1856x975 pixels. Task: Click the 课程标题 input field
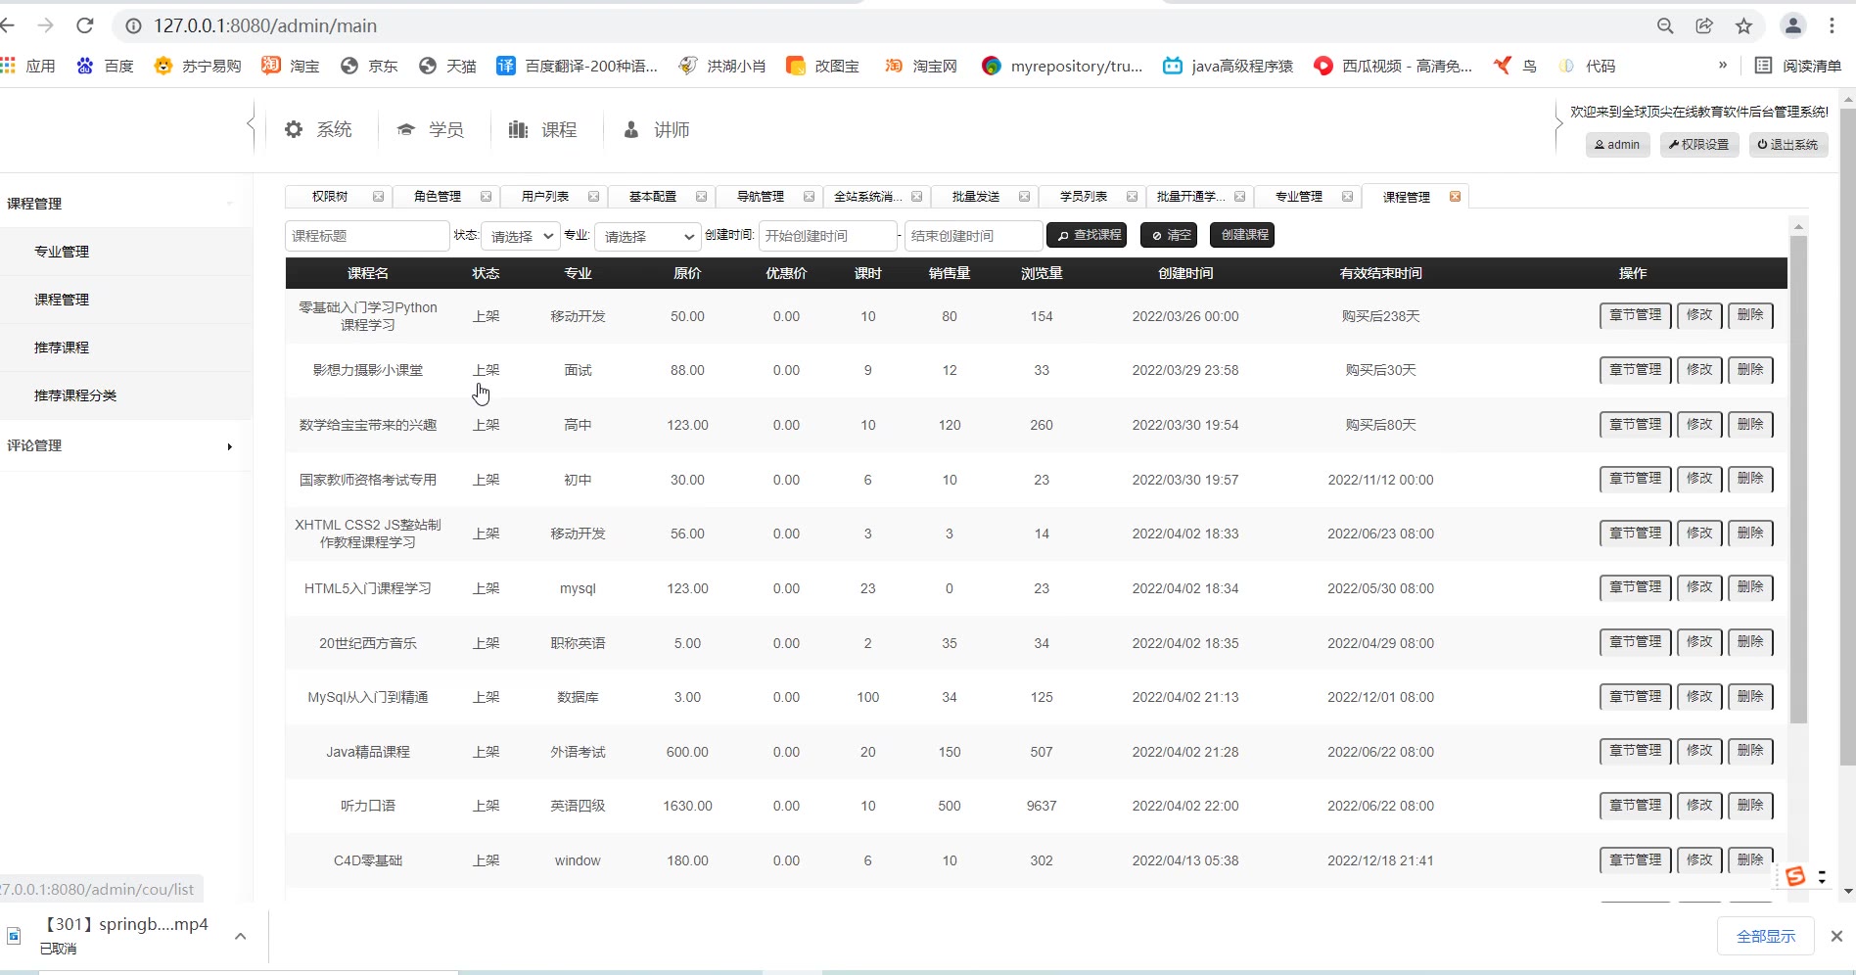(x=366, y=236)
